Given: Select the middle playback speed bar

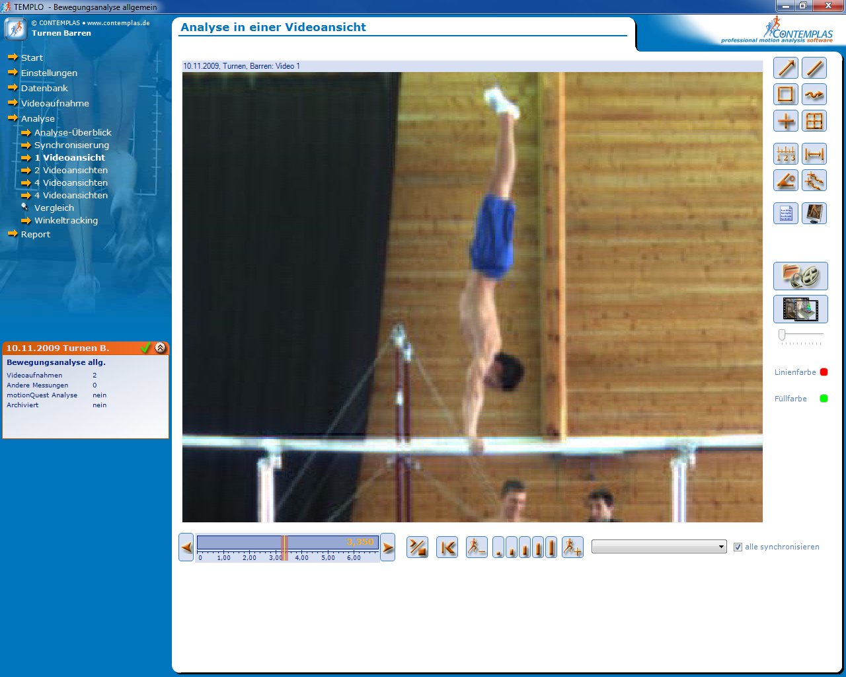Looking at the screenshot, I should coord(525,547).
